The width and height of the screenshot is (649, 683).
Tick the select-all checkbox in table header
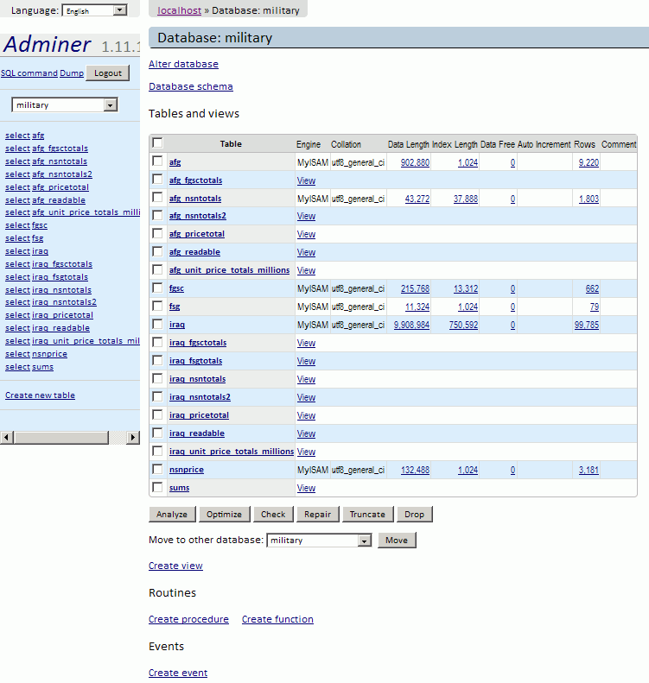pyautogui.click(x=157, y=142)
